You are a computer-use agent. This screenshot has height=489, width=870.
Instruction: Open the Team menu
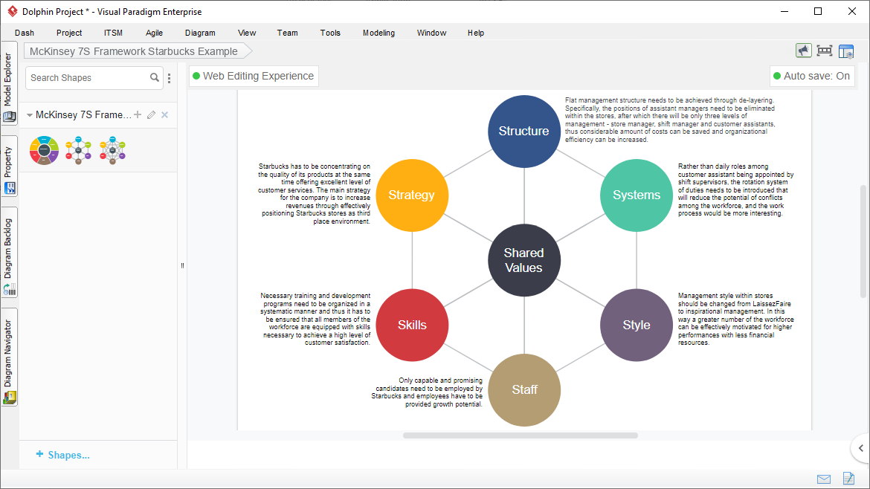pos(288,33)
